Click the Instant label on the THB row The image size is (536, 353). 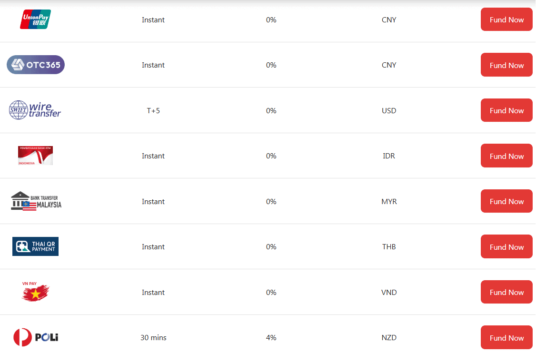(153, 246)
